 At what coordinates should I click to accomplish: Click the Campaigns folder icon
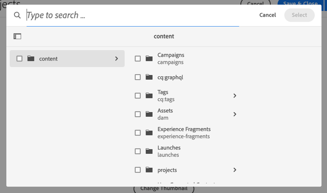150,58
